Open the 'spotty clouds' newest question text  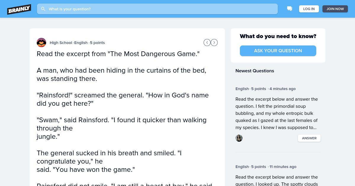[277, 180]
